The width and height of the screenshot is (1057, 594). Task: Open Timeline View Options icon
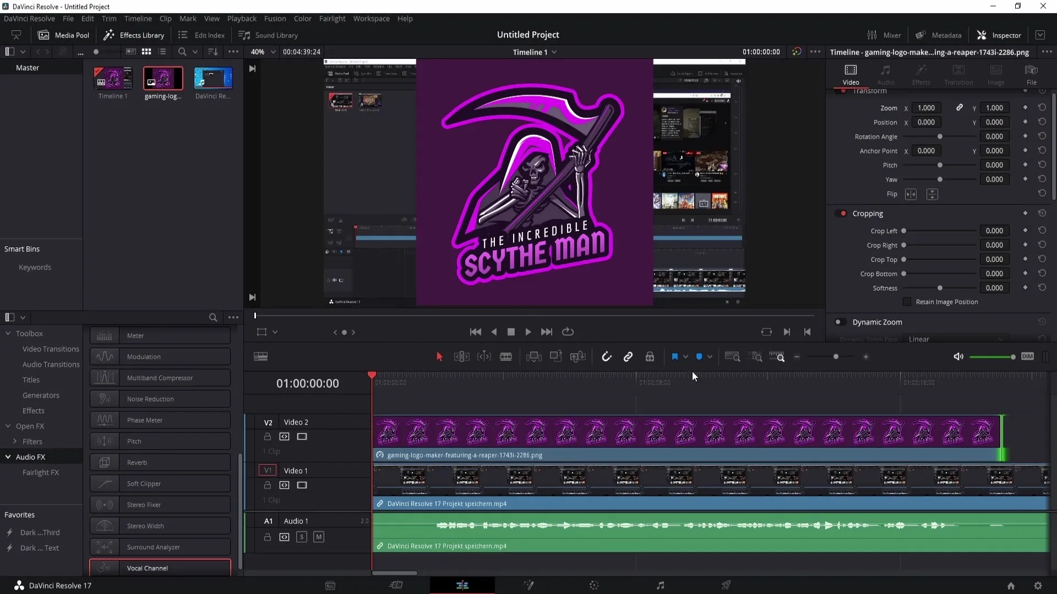pos(260,357)
